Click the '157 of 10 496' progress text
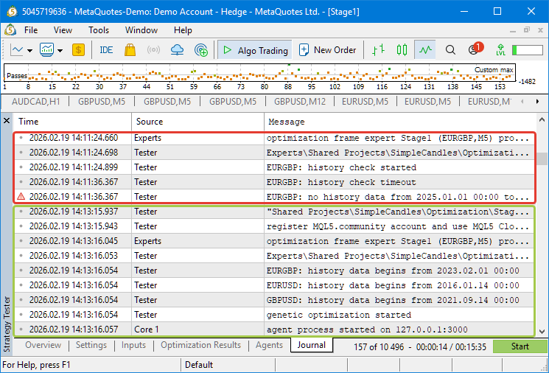Screen dimensions: 549x373 pos(379,346)
